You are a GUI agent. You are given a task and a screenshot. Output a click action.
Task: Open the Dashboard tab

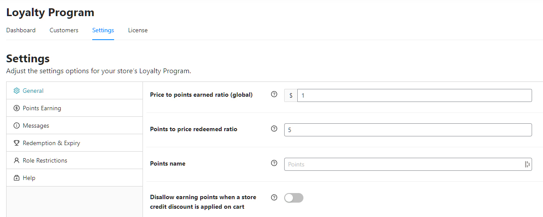(x=21, y=30)
